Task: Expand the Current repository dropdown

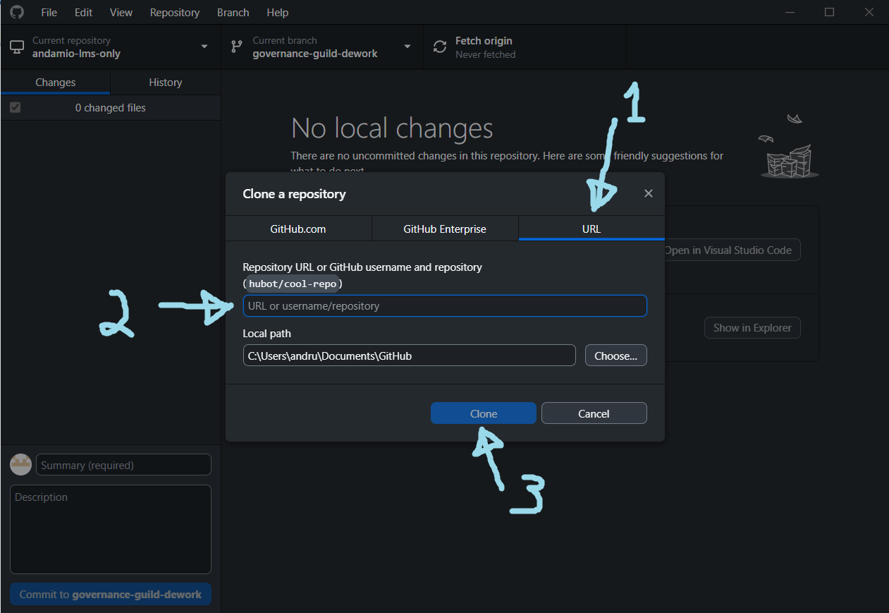Action: click(204, 47)
